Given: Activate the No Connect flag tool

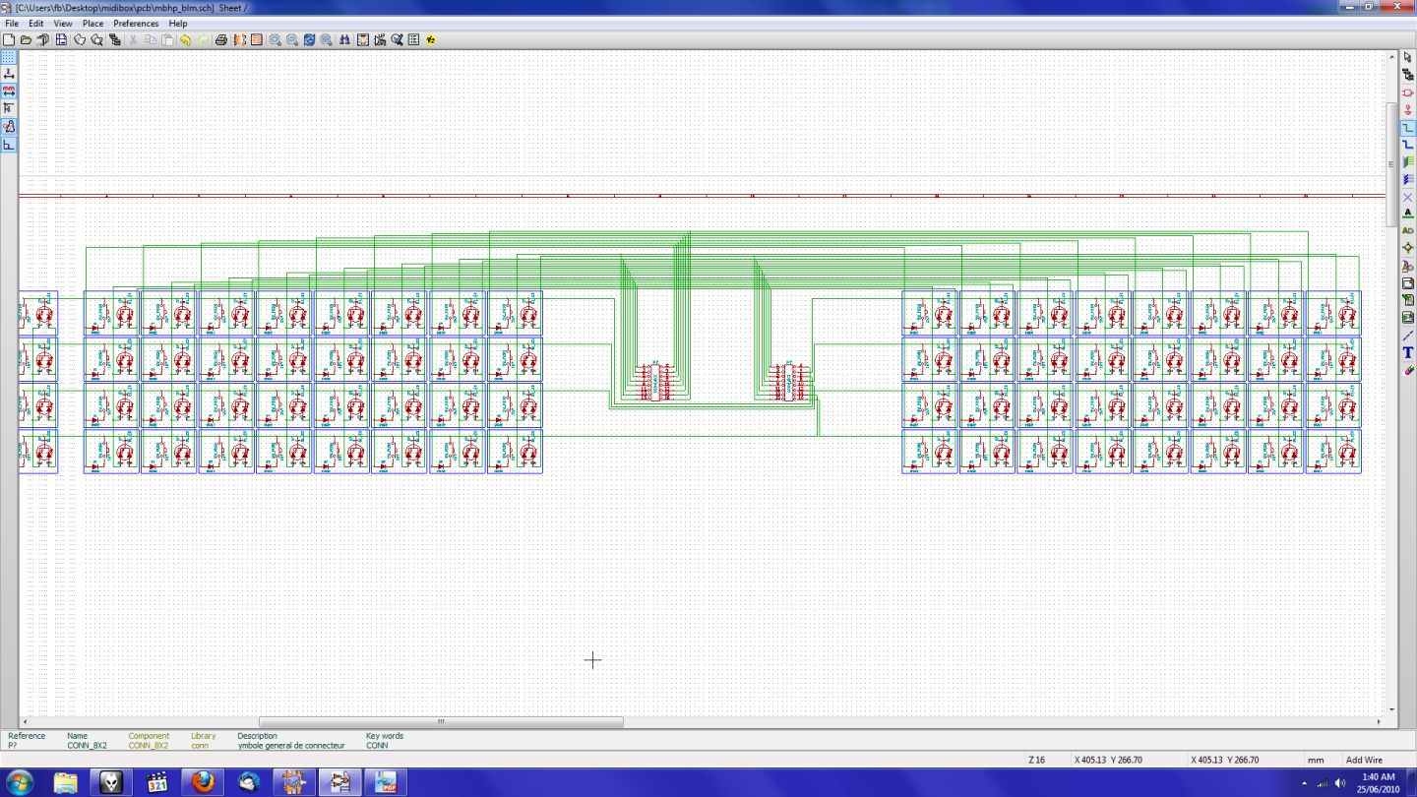Looking at the screenshot, I should 1407,197.
